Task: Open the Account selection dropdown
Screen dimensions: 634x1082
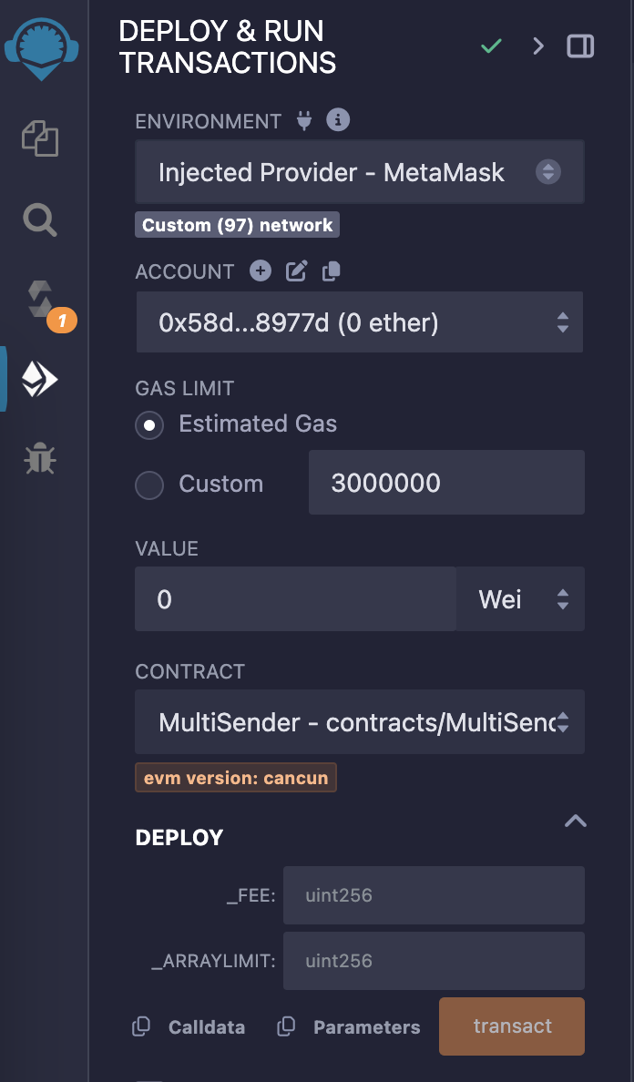Action: click(360, 322)
